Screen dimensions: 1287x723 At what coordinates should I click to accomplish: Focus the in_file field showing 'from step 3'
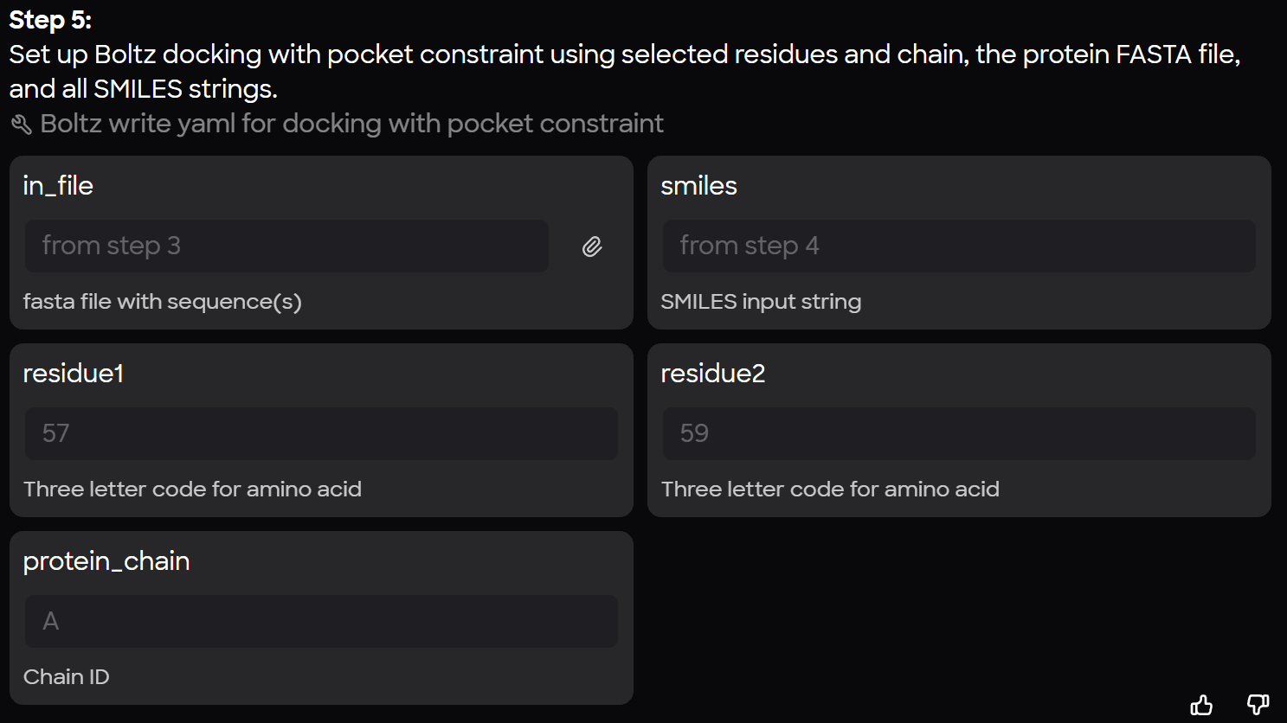pyautogui.click(x=286, y=246)
